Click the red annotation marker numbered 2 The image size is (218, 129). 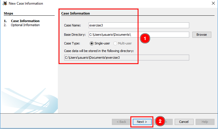160,121
